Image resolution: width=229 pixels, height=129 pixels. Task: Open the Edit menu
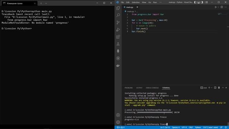pos(128,2)
